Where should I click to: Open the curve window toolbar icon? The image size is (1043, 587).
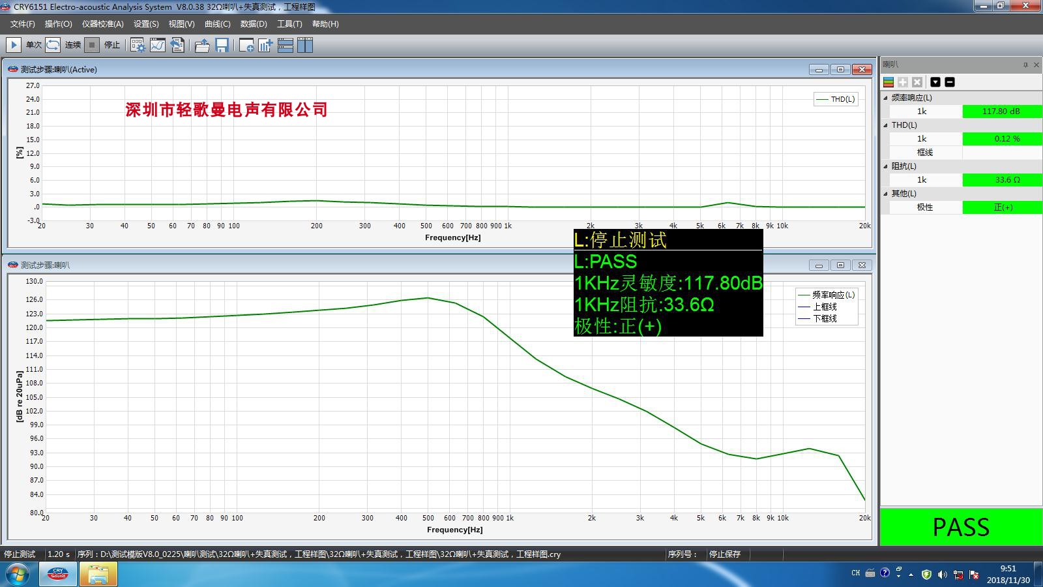click(158, 45)
